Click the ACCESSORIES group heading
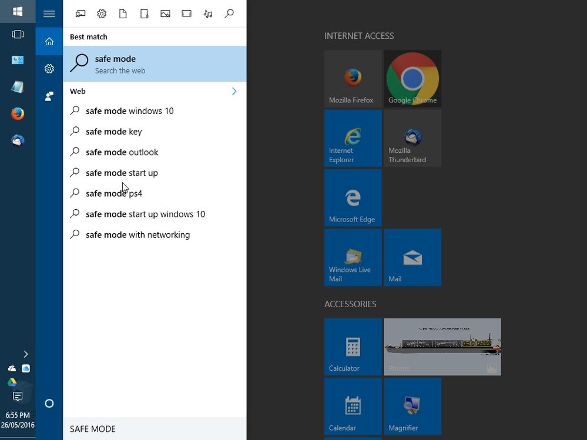The width and height of the screenshot is (587, 440). (350, 304)
